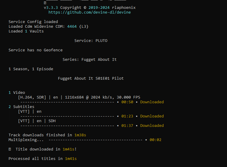The width and height of the screenshot is (227, 167).
Task: Click the '1 Season, 1 Episode' text
Action: [x=31, y=69]
